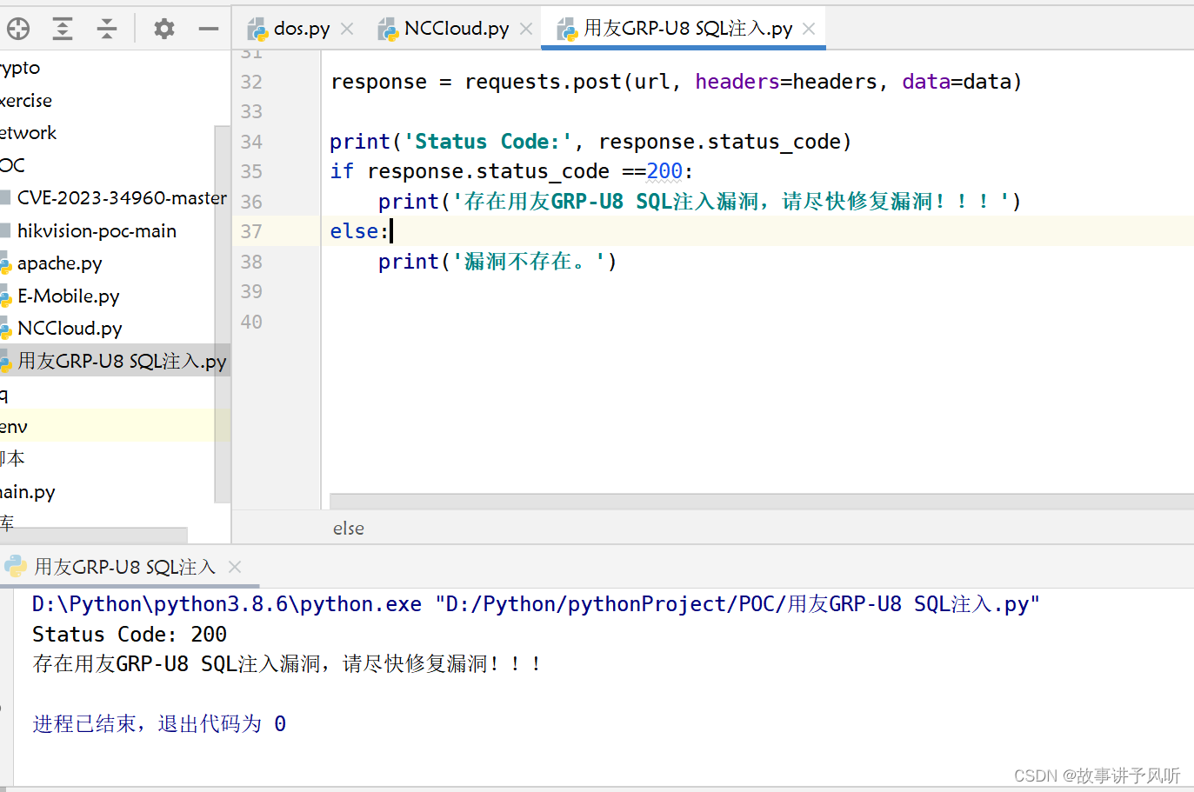Screen dimensions: 1194x792
Task: Place cursor on requests.post line
Action: [676, 82]
